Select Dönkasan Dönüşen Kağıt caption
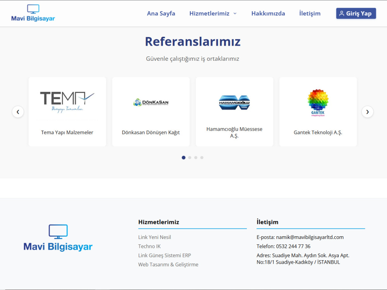Image resolution: width=387 pixels, height=290 pixels. 151,132
